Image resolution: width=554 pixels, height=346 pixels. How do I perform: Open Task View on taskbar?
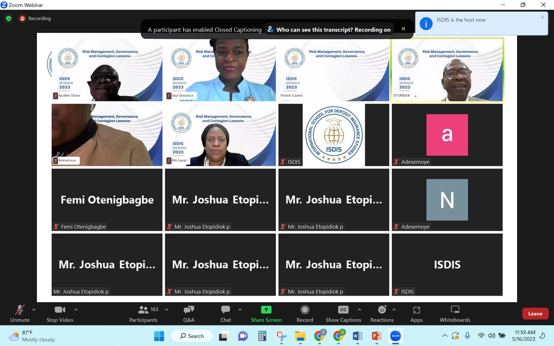[x=224, y=336]
